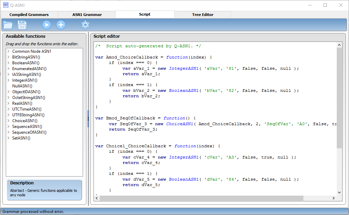Save the script using the save icon
The image size is (349, 215).
coord(22,24)
